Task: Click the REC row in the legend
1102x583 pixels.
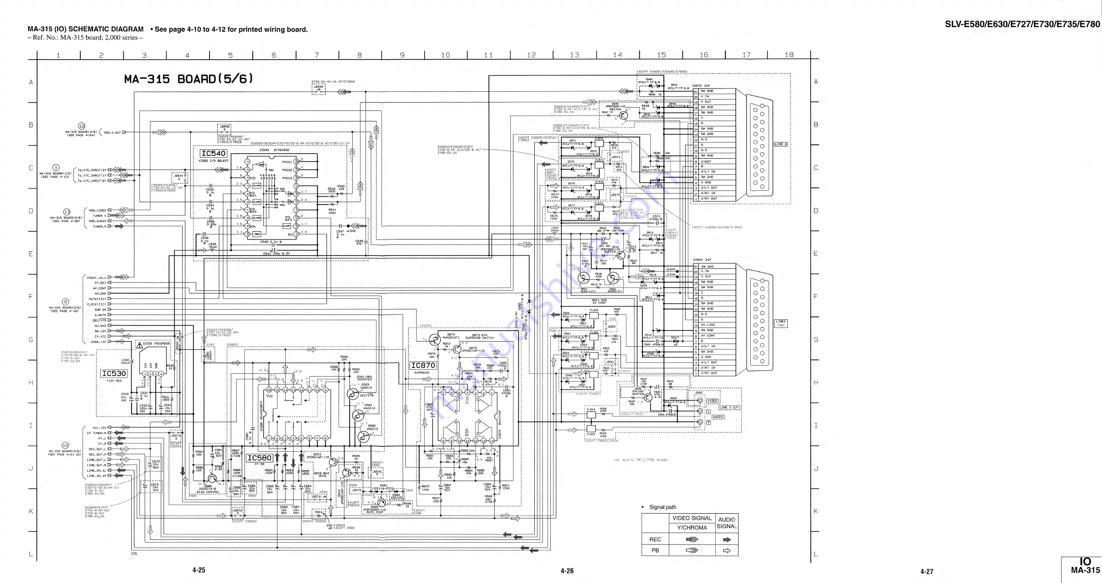Action: (690, 539)
